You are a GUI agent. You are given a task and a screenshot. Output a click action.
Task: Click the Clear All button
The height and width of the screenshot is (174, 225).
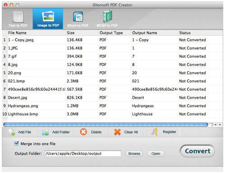(x=126, y=132)
